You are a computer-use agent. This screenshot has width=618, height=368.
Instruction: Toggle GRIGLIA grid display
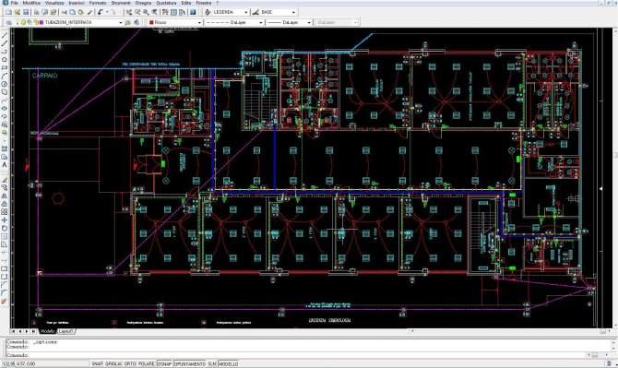coord(113,364)
